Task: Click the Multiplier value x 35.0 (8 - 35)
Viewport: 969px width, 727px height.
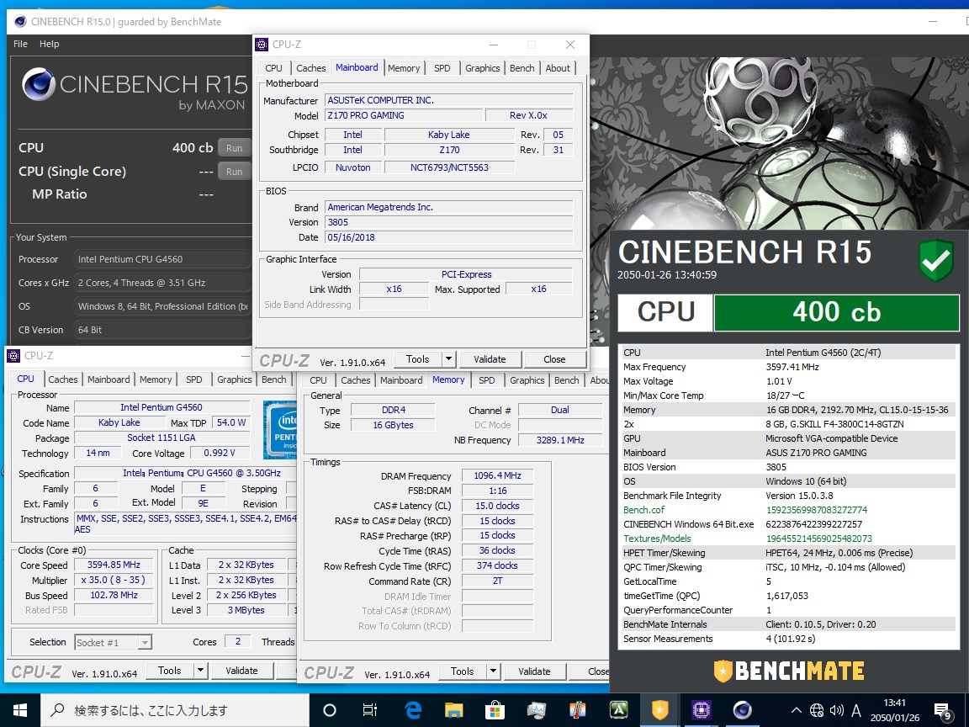Action: click(x=114, y=581)
